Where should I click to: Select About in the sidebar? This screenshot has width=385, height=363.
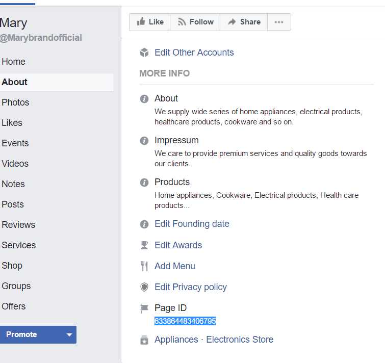[x=57, y=82]
